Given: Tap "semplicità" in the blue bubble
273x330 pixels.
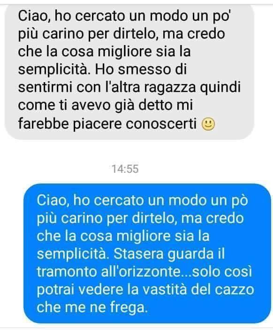Looking at the screenshot, I should click(74, 254).
